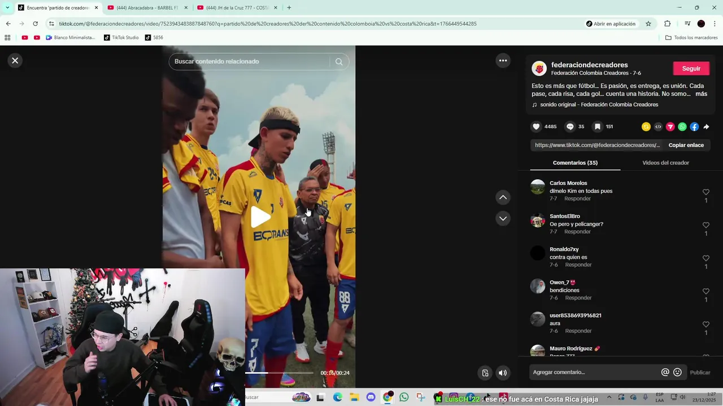Expand the browser tab search dropdown
Image resolution: width=723 pixels, height=406 pixels.
7,8
